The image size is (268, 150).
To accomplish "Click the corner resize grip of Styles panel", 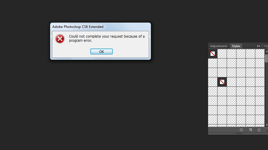I will tap(267, 131).
